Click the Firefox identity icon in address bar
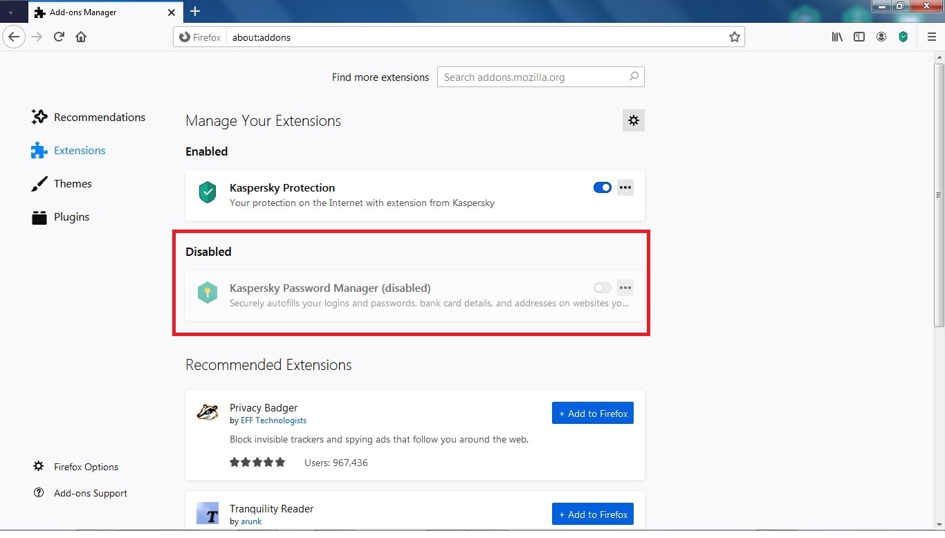The width and height of the screenshot is (945, 538). click(x=199, y=37)
